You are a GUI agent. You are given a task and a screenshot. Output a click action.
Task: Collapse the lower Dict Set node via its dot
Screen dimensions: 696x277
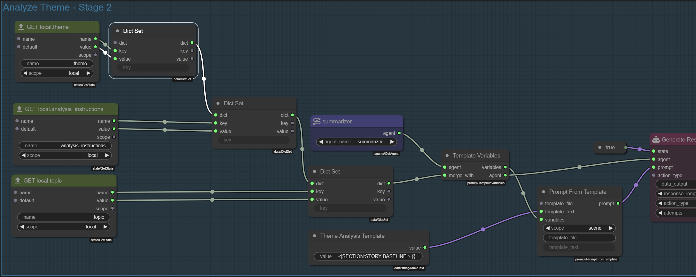coord(314,171)
